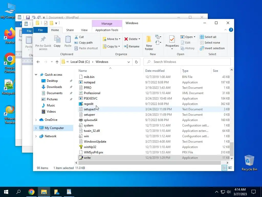Image resolution: width=262 pixels, height=197 pixels.
Task: Click the Search Windows box
Action: pos(187,62)
